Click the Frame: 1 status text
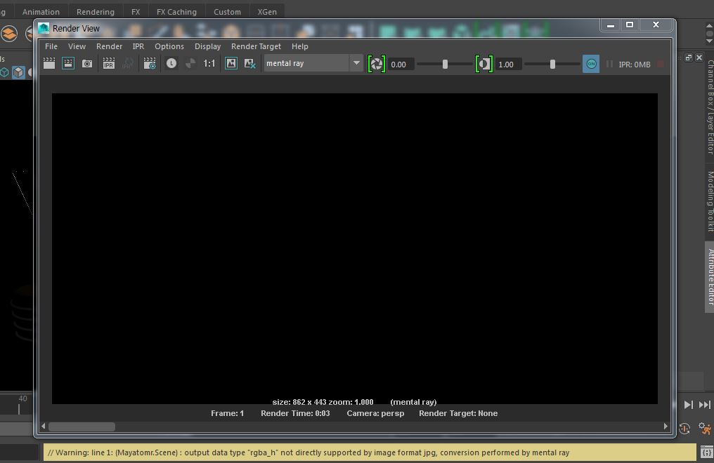Screen dimensions: 714x463 click(227, 413)
